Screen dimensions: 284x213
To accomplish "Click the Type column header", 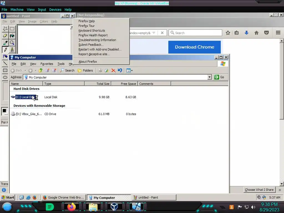I will 64,84.
